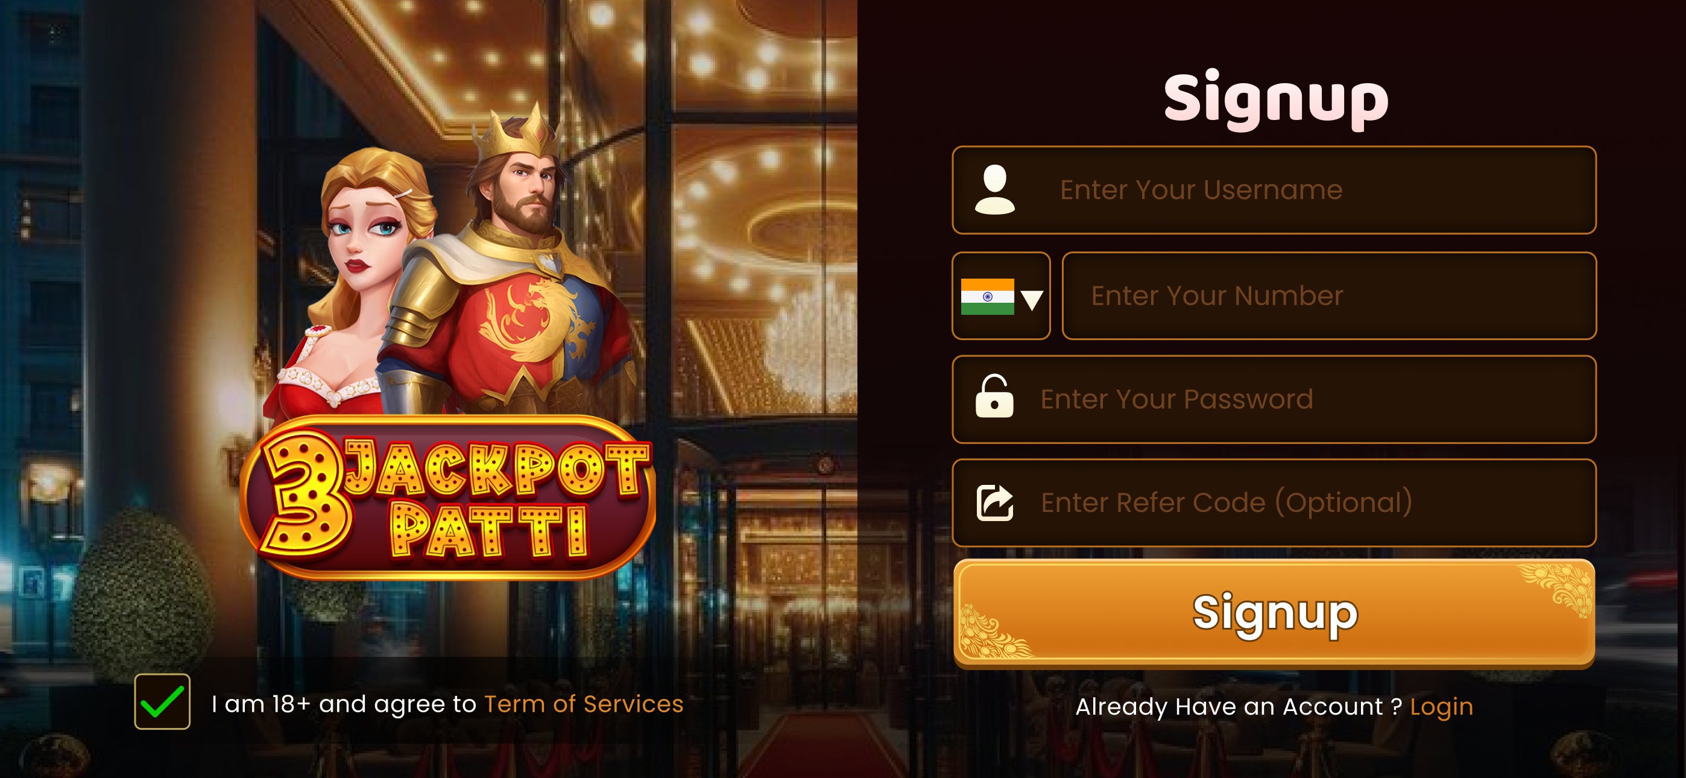This screenshot has width=1686, height=778.
Task: Click 'Already Have an Account ?' text
Action: (1239, 707)
